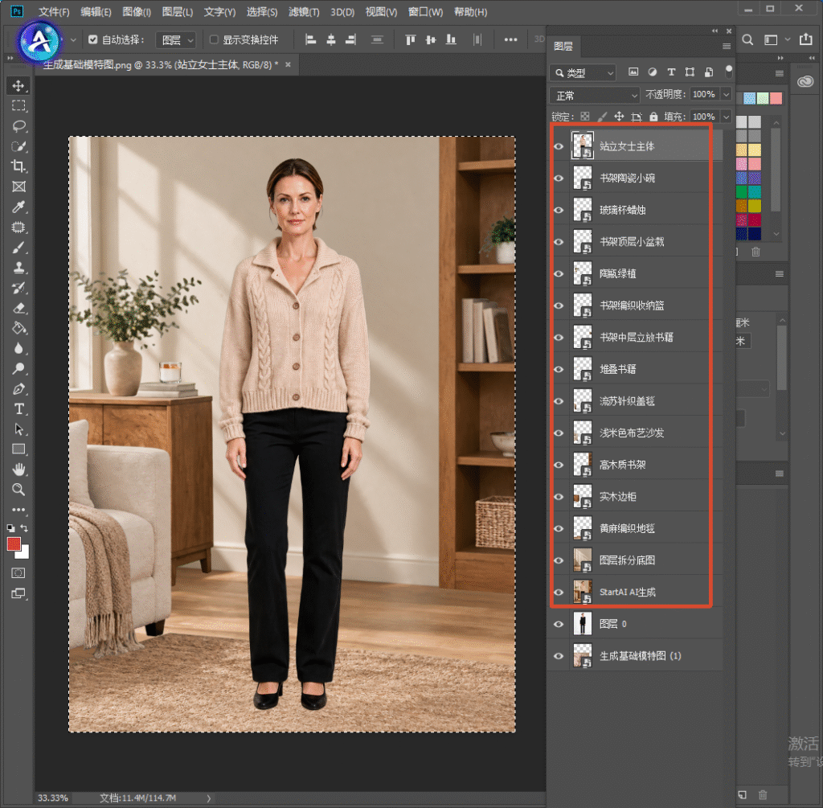The width and height of the screenshot is (823, 808).
Task: Close the 生成基础模特图.png document tab
Action: coord(288,64)
